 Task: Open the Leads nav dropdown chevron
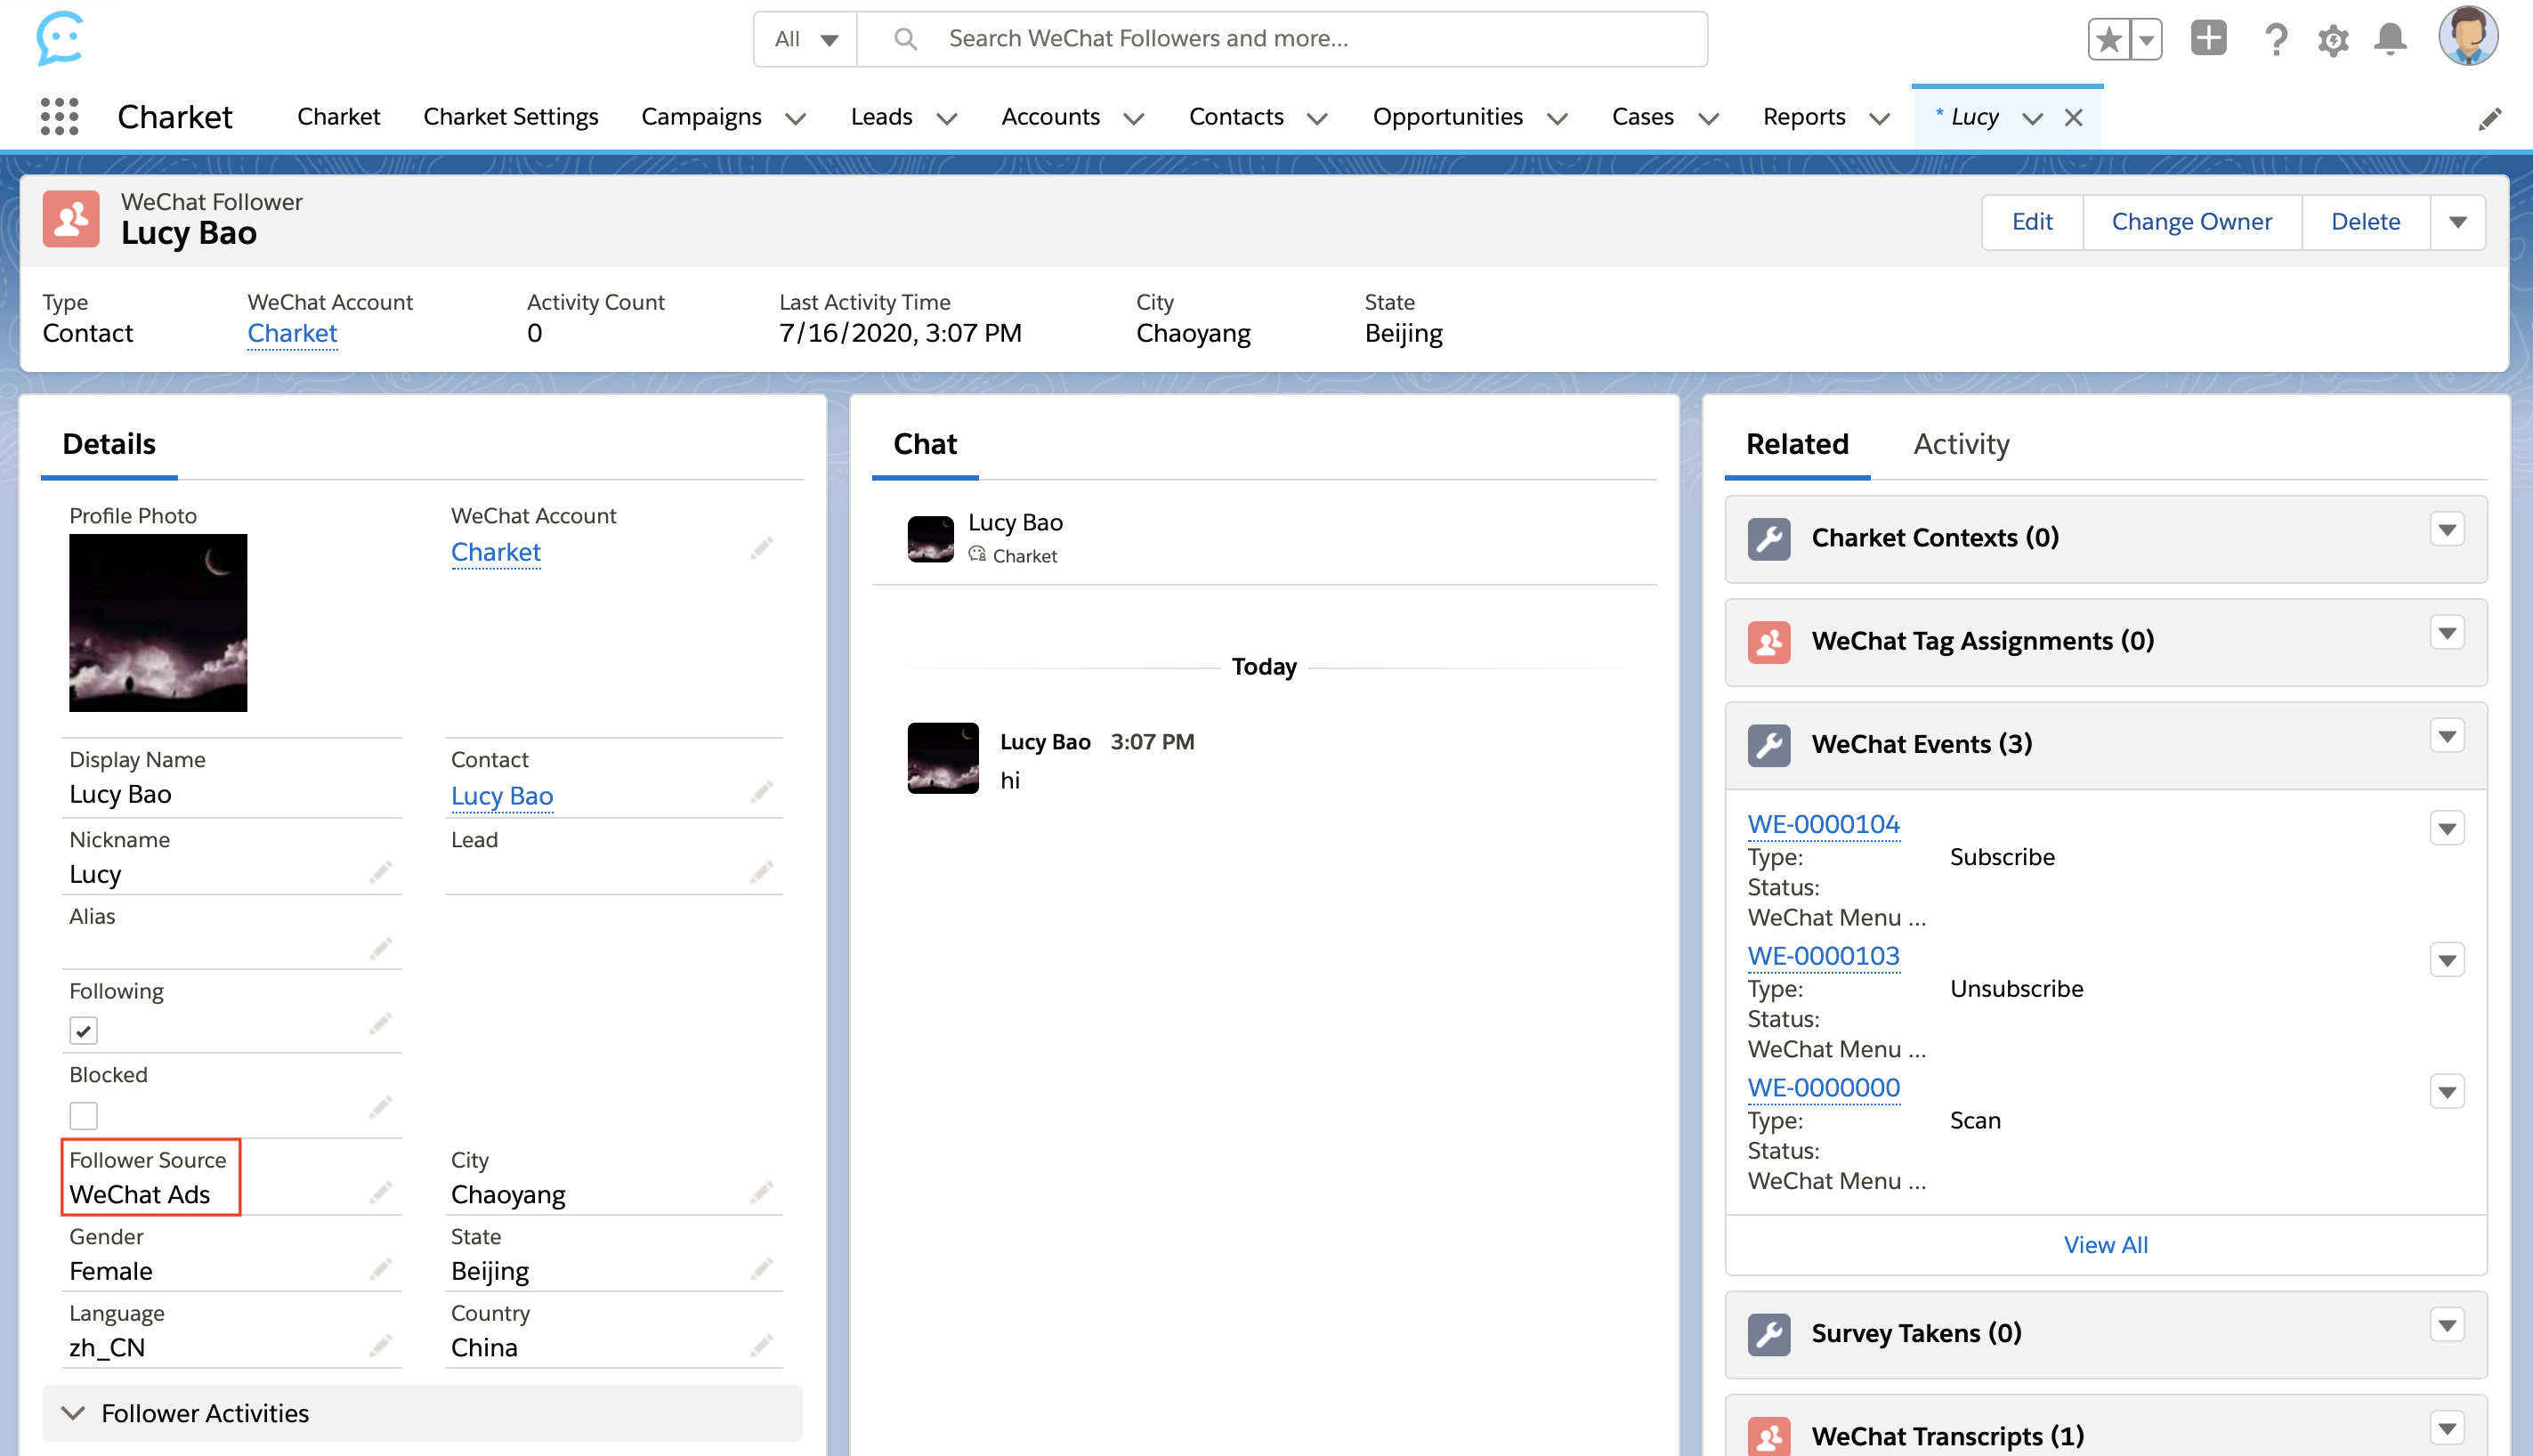[x=946, y=119]
